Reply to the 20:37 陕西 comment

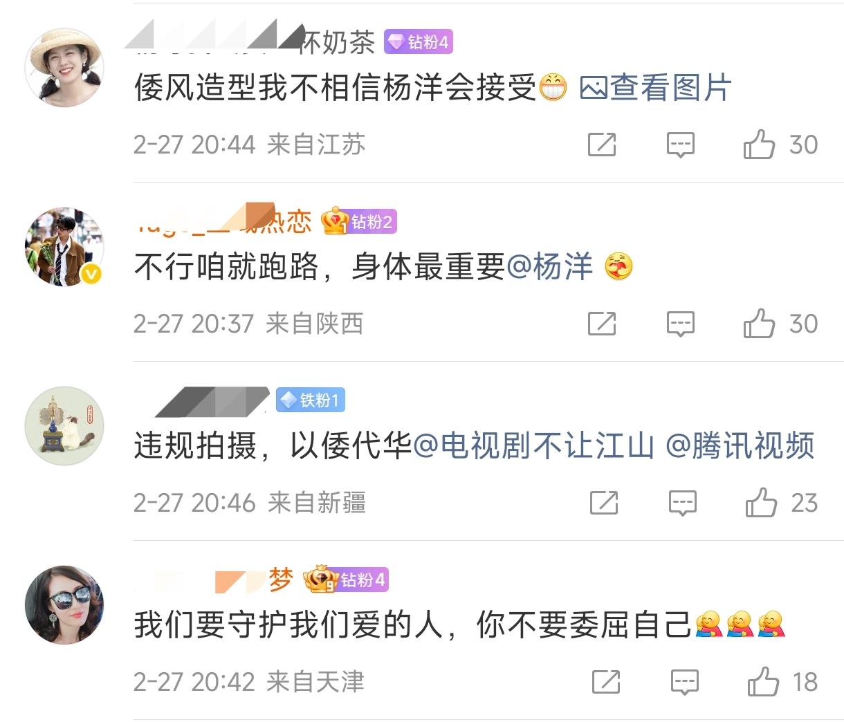(x=680, y=324)
